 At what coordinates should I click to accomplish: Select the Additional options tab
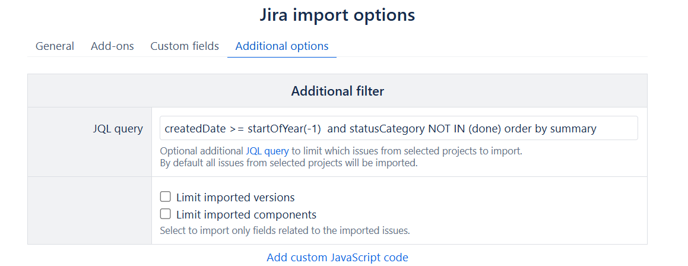282,46
